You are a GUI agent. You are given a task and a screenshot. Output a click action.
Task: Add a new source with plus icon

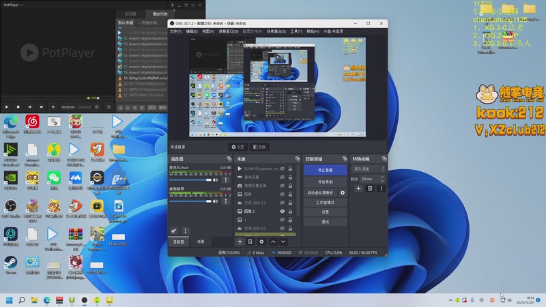[x=240, y=242]
